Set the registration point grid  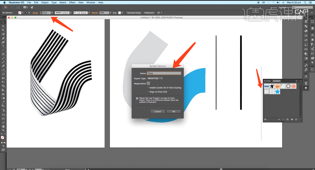(x=149, y=83)
